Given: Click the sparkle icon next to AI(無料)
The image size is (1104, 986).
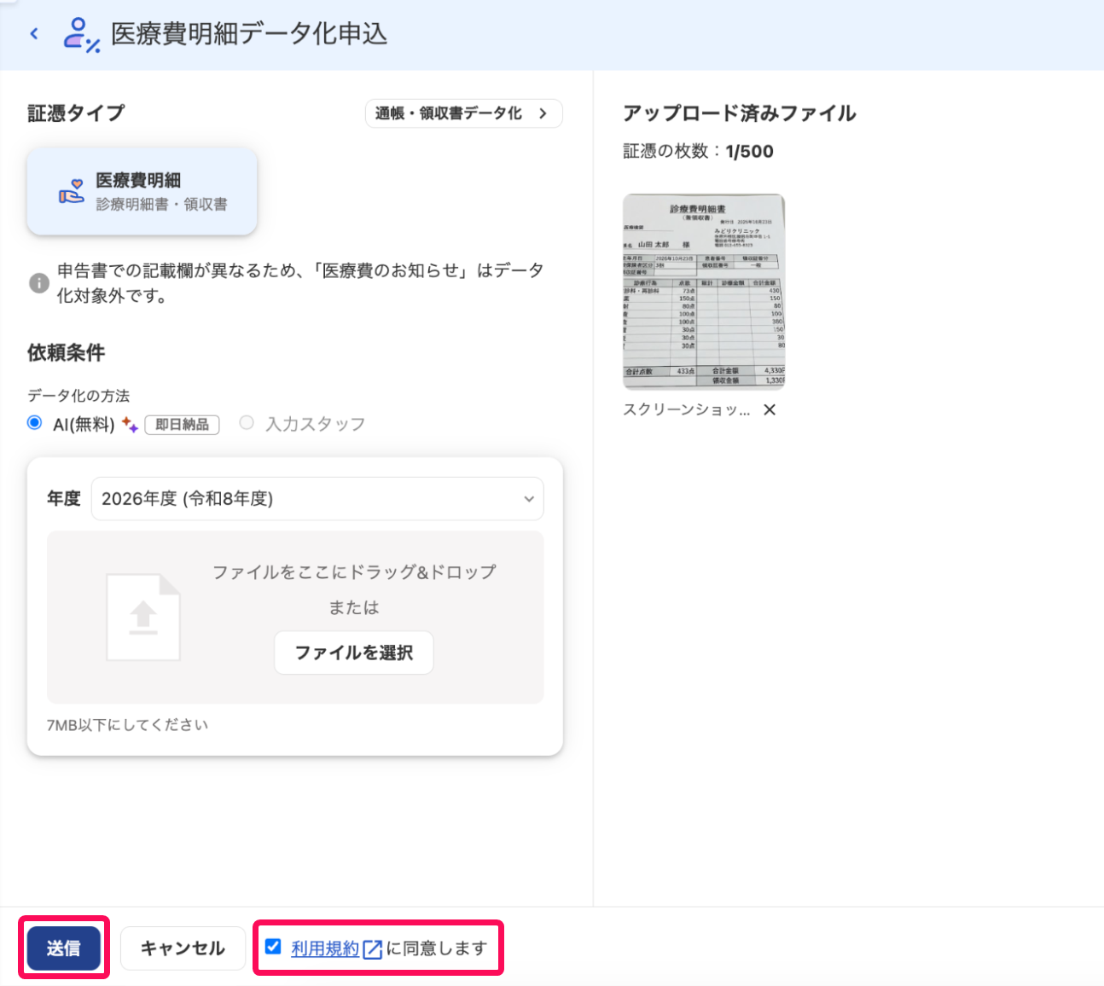Looking at the screenshot, I should pos(130,424).
